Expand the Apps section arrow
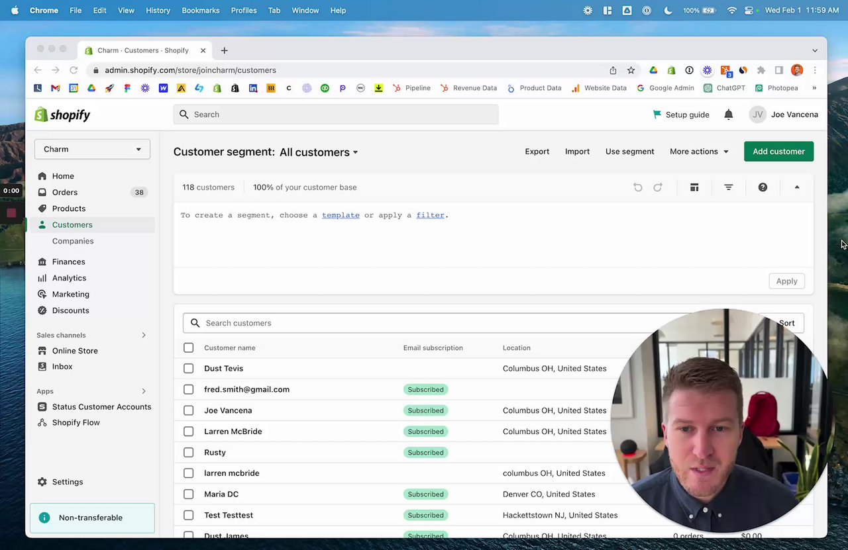Image resolution: width=848 pixels, height=550 pixels. tap(144, 391)
